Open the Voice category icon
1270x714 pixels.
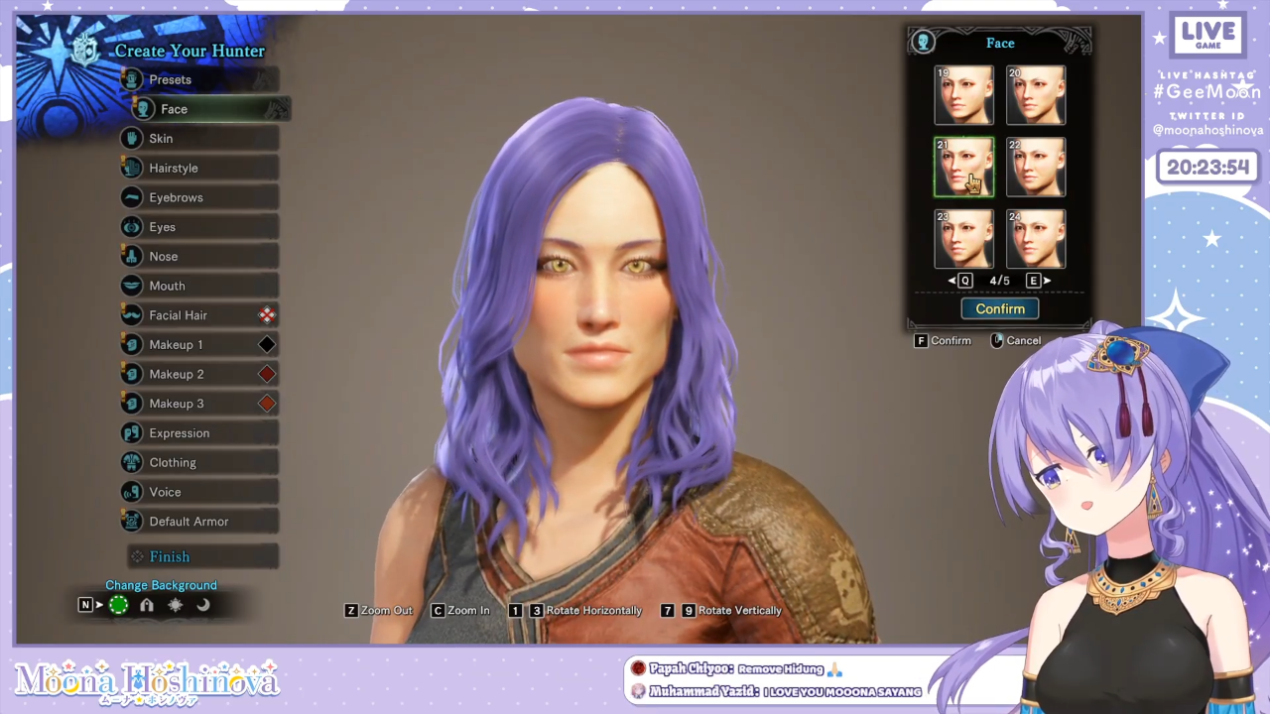[132, 492]
